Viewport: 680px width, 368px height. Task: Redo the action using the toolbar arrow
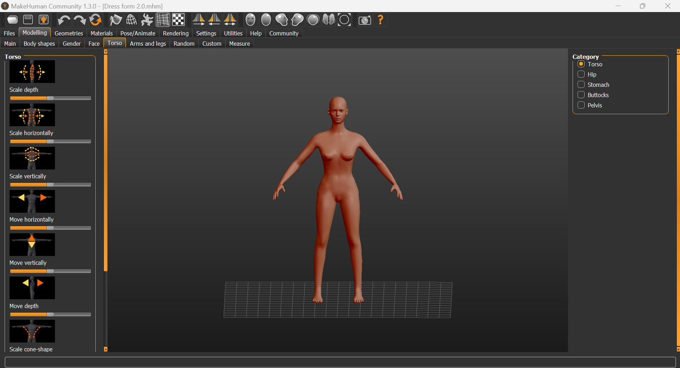coord(79,20)
